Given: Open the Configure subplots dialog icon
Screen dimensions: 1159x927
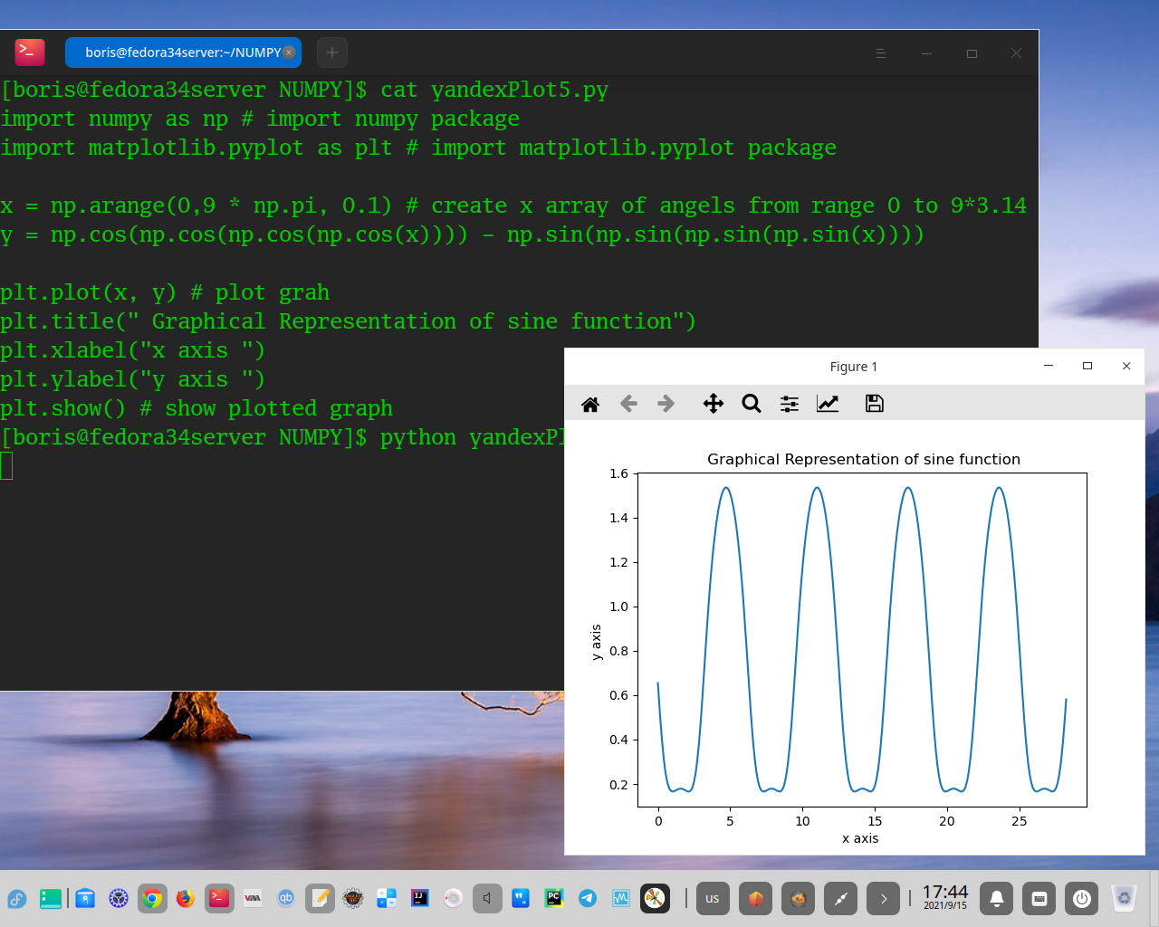Looking at the screenshot, I should [789, 404].
